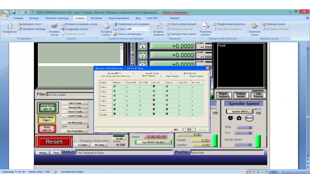The image size is (310, 174).
Task: Insert an endnote with Вставить концевую сноску
Action: [79, 24]
